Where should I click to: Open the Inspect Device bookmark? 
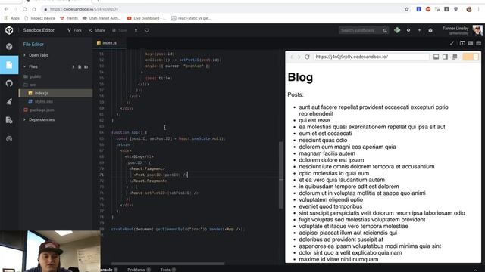[39, 18]
